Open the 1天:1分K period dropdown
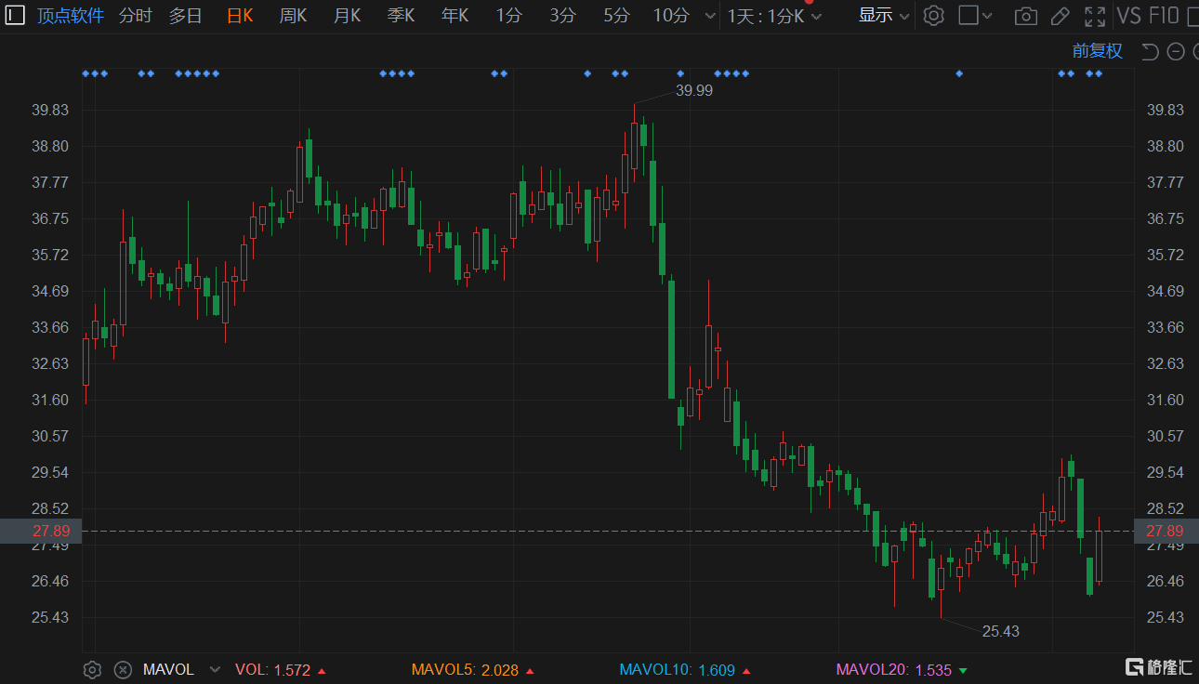Viewport: 1199px width, 684px height. [774, 16]
